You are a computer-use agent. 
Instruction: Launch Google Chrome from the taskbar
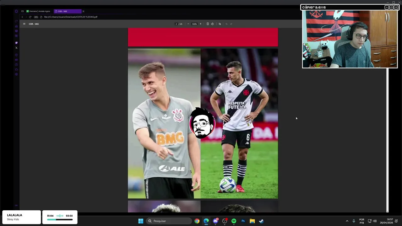click(x=197, y=221)
